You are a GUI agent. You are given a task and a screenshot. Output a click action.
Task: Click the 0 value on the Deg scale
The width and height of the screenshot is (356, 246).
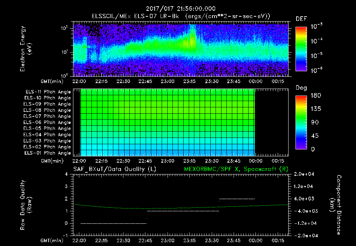pos(313,149)
